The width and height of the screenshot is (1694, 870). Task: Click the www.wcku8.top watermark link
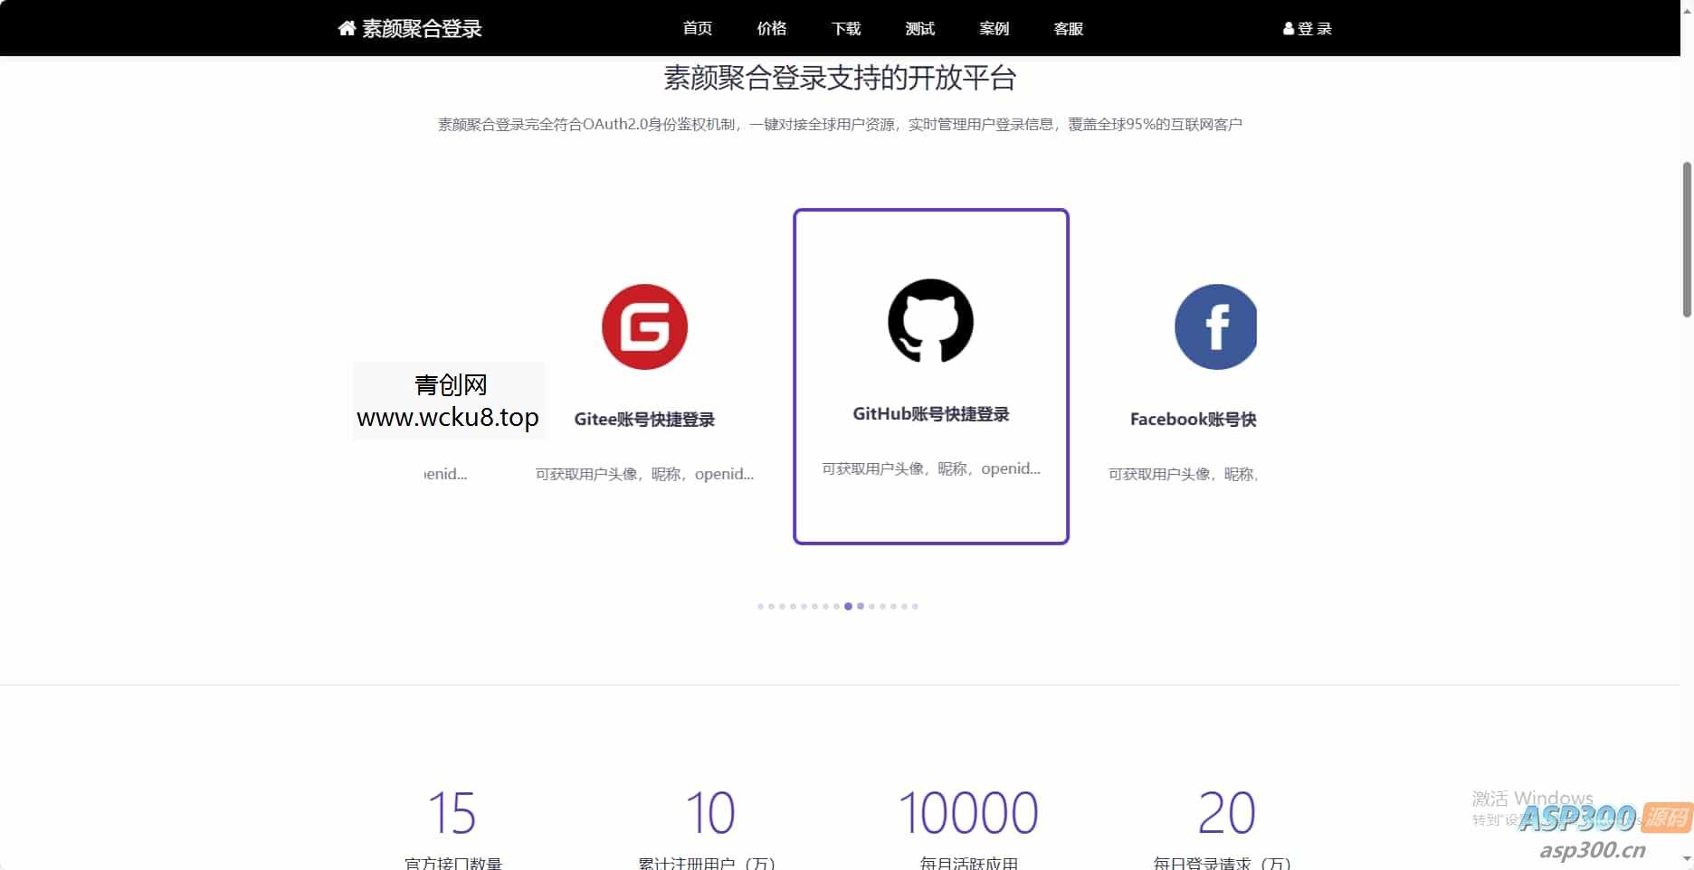(448, 418)
